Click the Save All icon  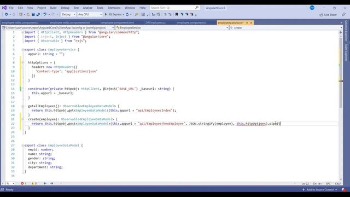(38, 15)
